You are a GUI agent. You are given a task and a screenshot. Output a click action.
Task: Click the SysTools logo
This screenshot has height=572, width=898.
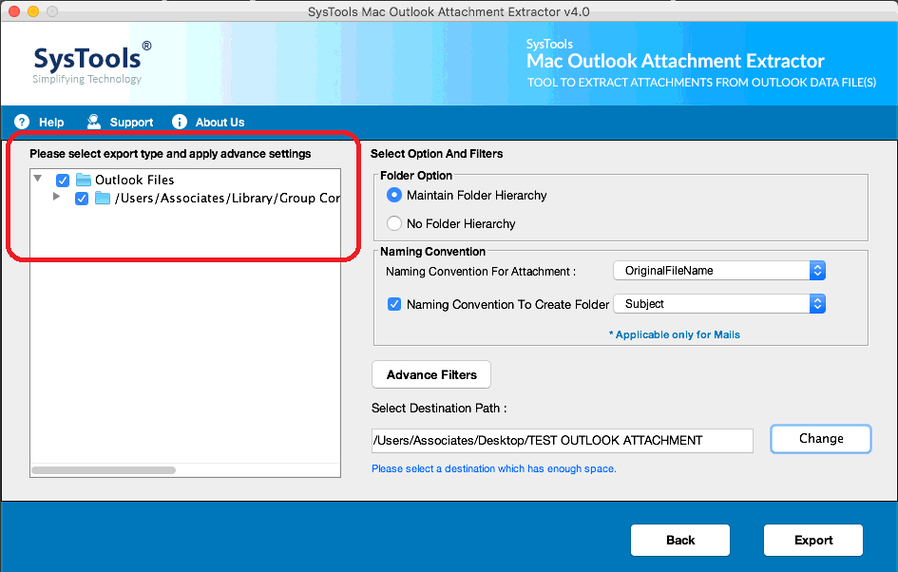point(92,63)
